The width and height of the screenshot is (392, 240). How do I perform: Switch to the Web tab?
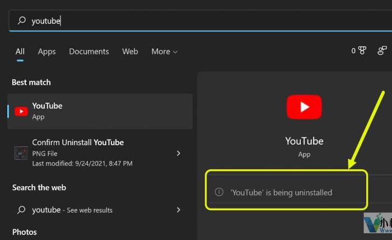tap(130, 52)
